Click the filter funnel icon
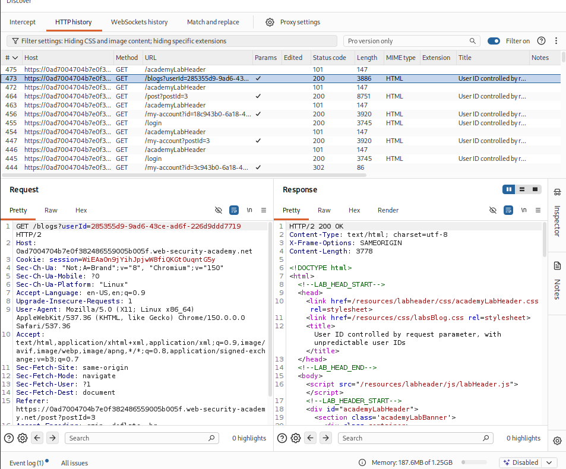This screenshot has width=566, height=469. (x=15, y=41)
